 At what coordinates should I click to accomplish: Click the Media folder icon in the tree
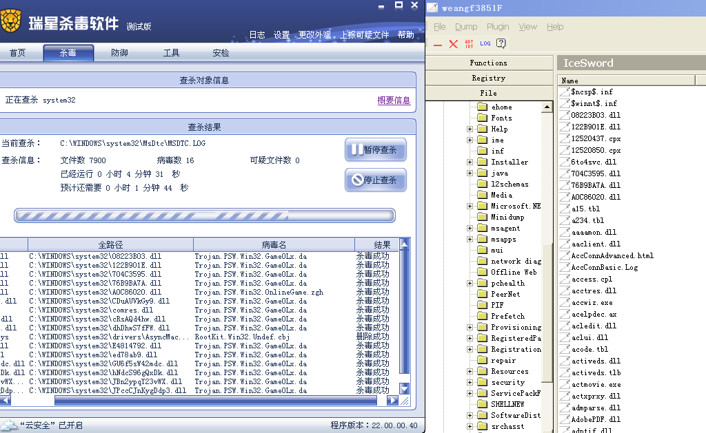(x=482, y=195)
